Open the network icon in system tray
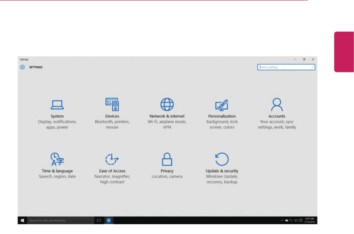 (291, 221)
